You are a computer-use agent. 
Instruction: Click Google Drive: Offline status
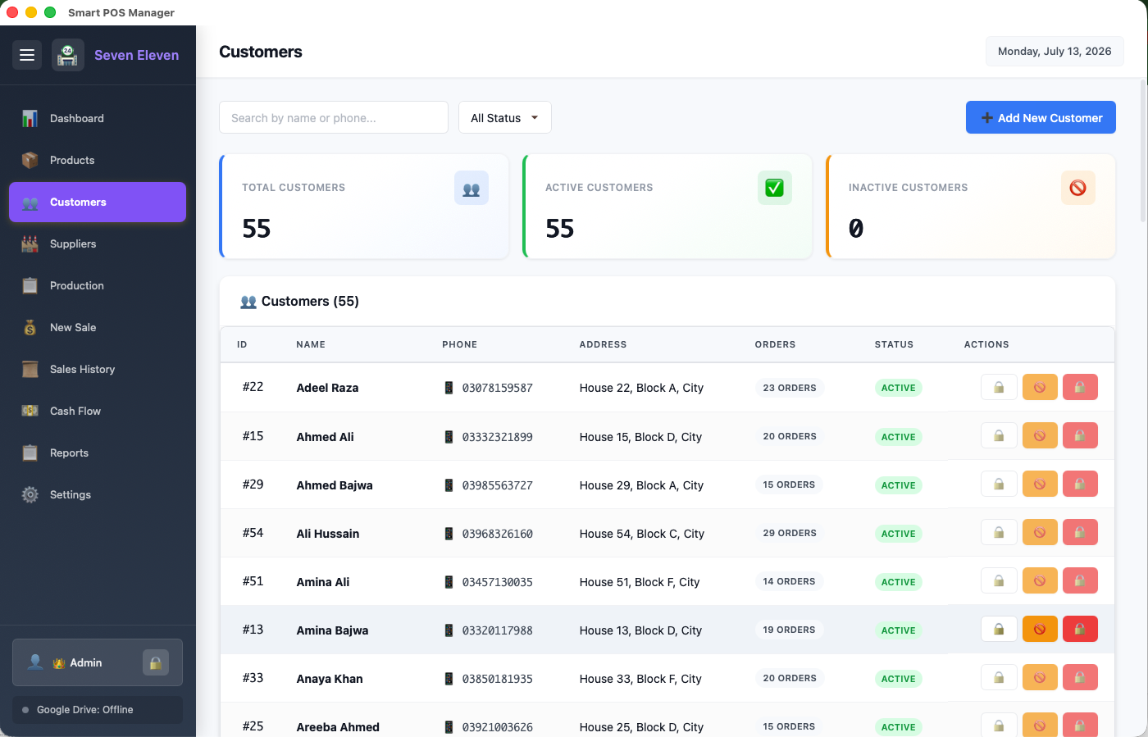tap(98, 710)
